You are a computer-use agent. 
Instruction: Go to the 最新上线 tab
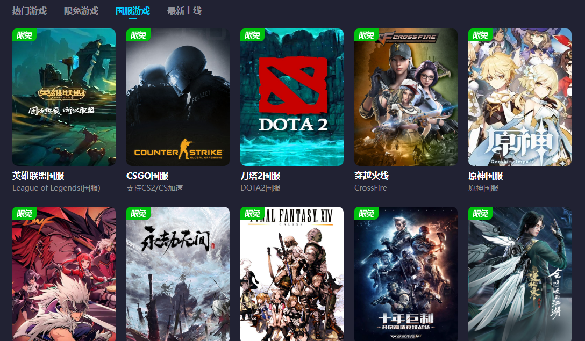184,11
